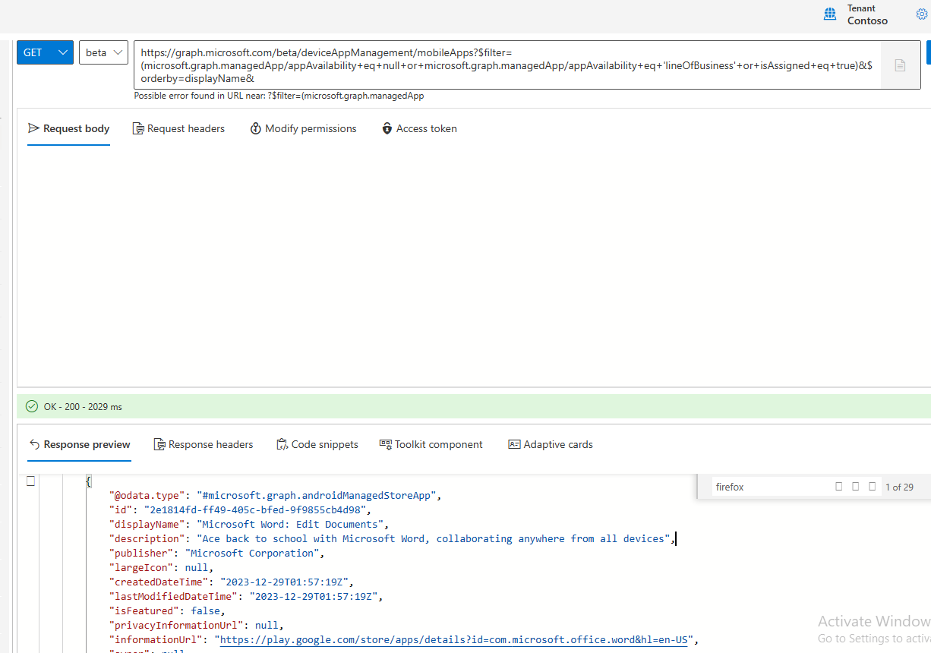Select the Contoso tenant label
The height and width of the screenshot is (653, 931).
(x=867, y=21)
